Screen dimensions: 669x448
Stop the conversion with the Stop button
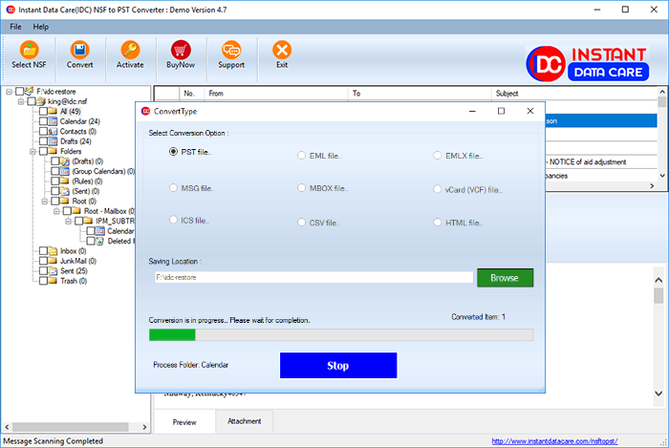337,365
